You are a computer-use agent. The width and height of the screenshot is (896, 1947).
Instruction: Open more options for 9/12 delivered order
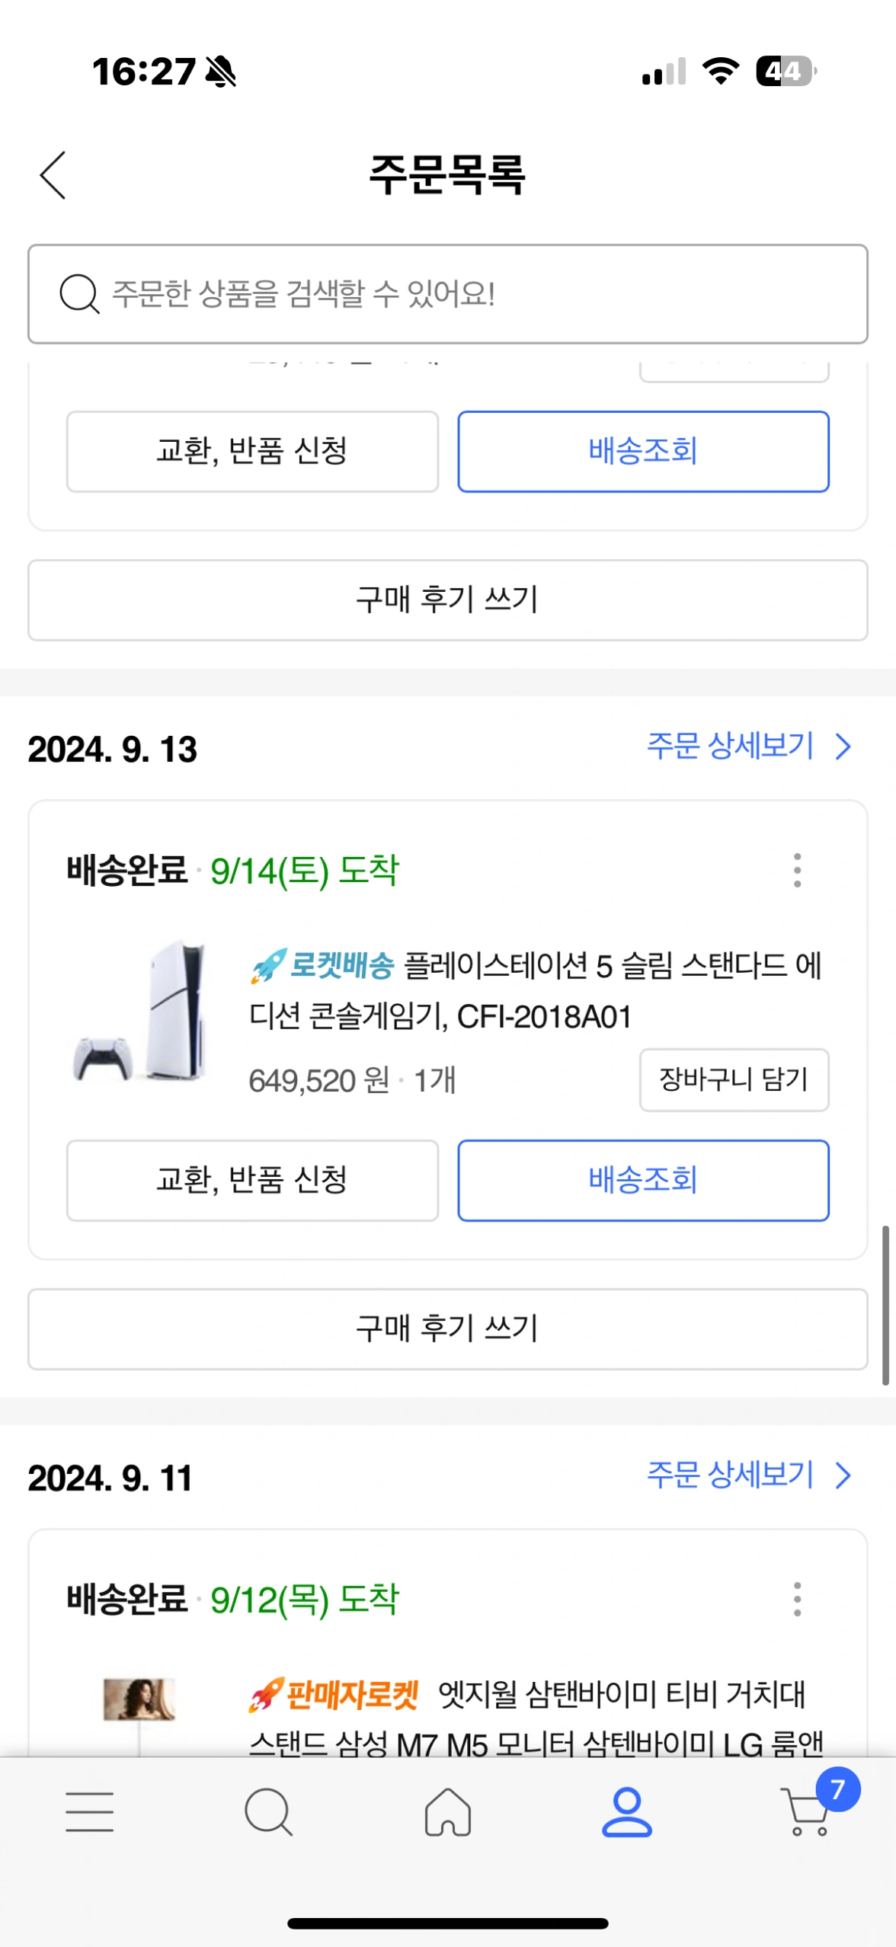pos(797,1599)
